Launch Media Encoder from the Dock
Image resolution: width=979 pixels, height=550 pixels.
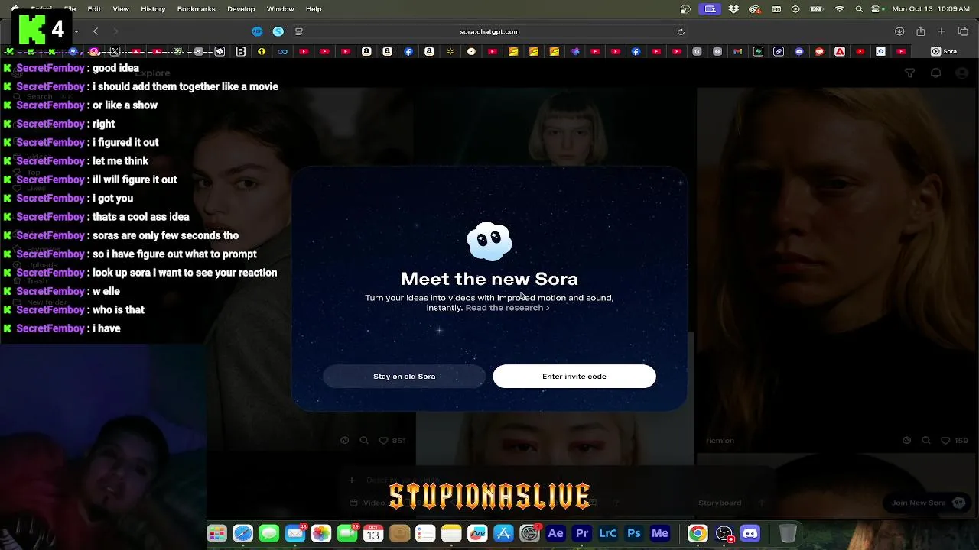(x=660, y=533)
